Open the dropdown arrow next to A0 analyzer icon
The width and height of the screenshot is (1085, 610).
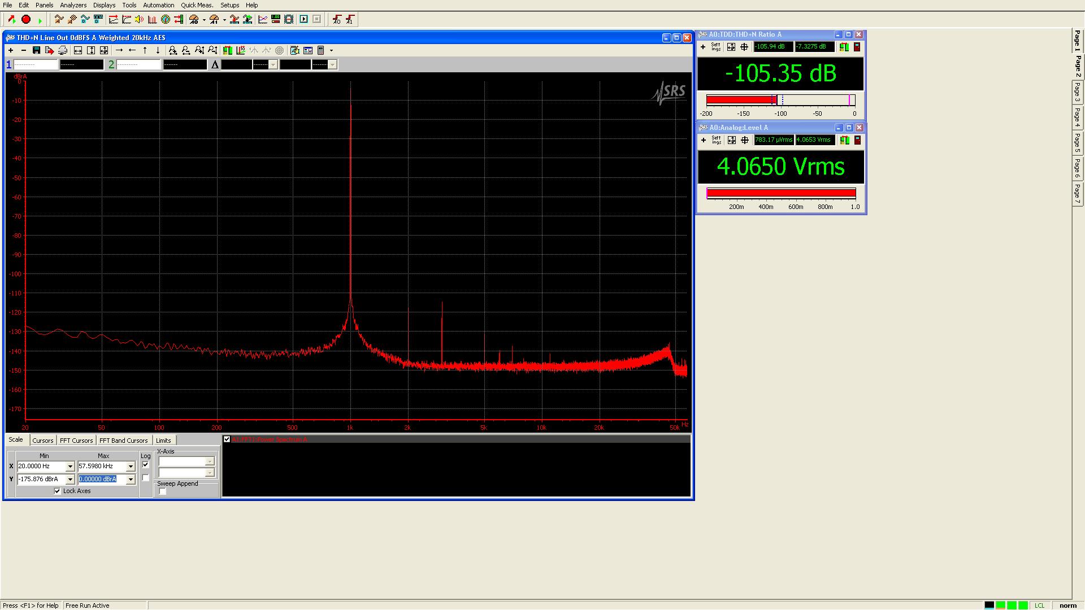point(204,20)
